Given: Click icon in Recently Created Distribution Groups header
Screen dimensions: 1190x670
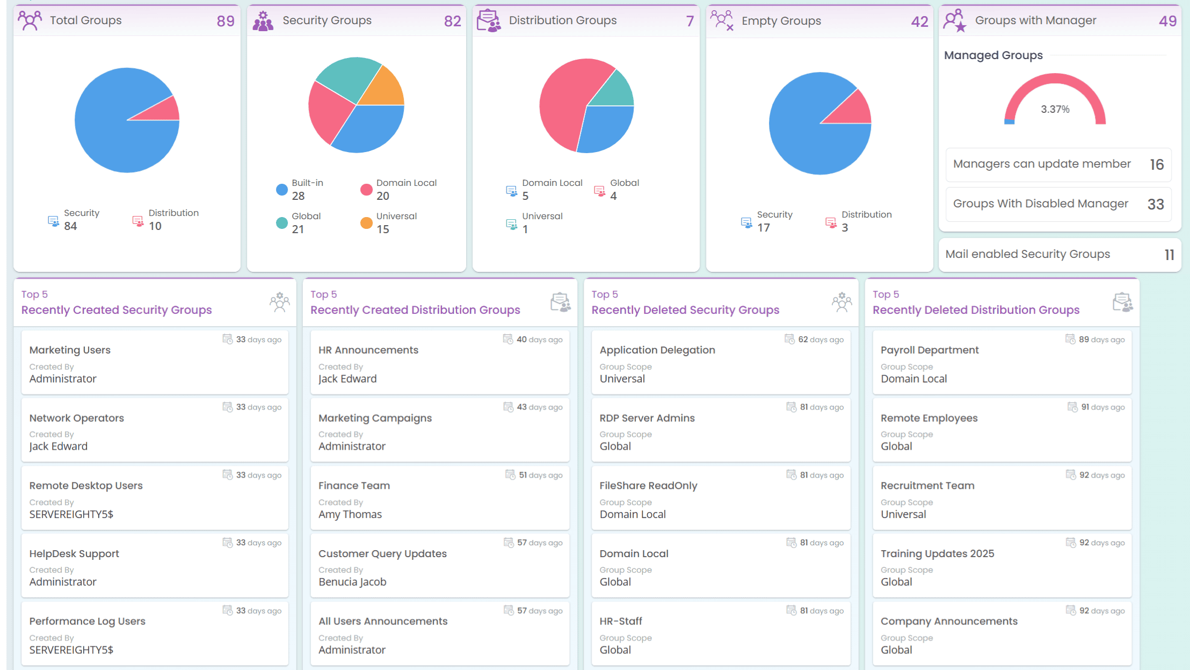Looking at the screenshot, I should (x=561, y=302).
